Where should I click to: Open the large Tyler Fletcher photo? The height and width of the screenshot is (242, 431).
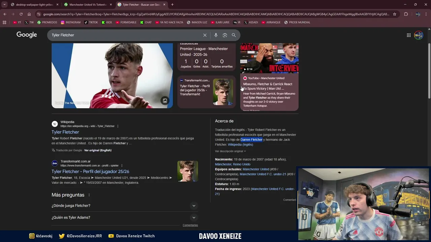coord(112,76)
